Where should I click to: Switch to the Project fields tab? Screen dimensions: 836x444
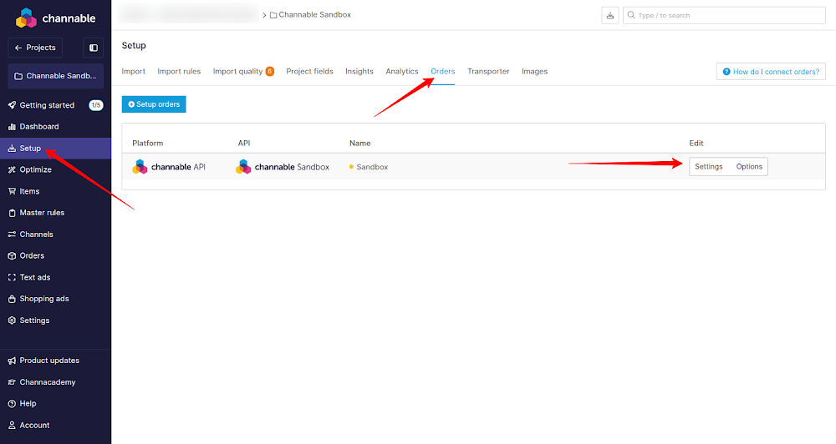(x=310, y=71)
